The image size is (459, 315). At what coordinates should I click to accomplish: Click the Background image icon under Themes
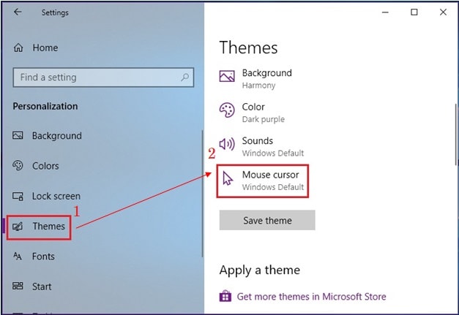[227, 76]
